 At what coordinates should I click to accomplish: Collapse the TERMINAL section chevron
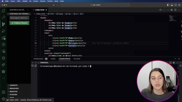point(39,63)
